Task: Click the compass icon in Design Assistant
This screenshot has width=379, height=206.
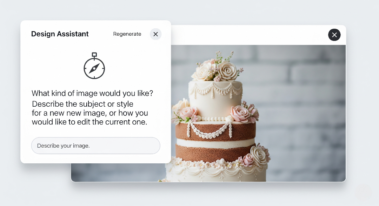Action: coord(94,66)
